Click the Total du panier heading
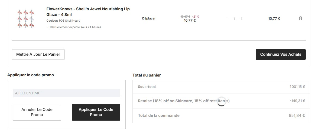312x139 pixels. tap(147, 75)
